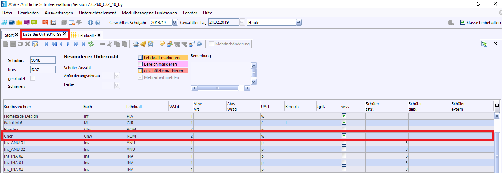Select the Ins_INA 02 row
Viewport: 502px width, 173px height.
[248, 156]
